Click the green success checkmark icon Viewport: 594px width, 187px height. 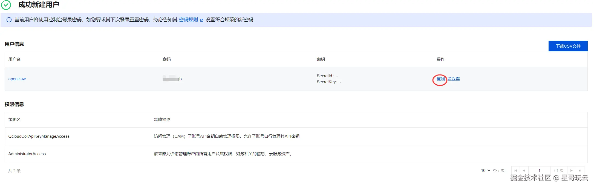tap(6, 5)
